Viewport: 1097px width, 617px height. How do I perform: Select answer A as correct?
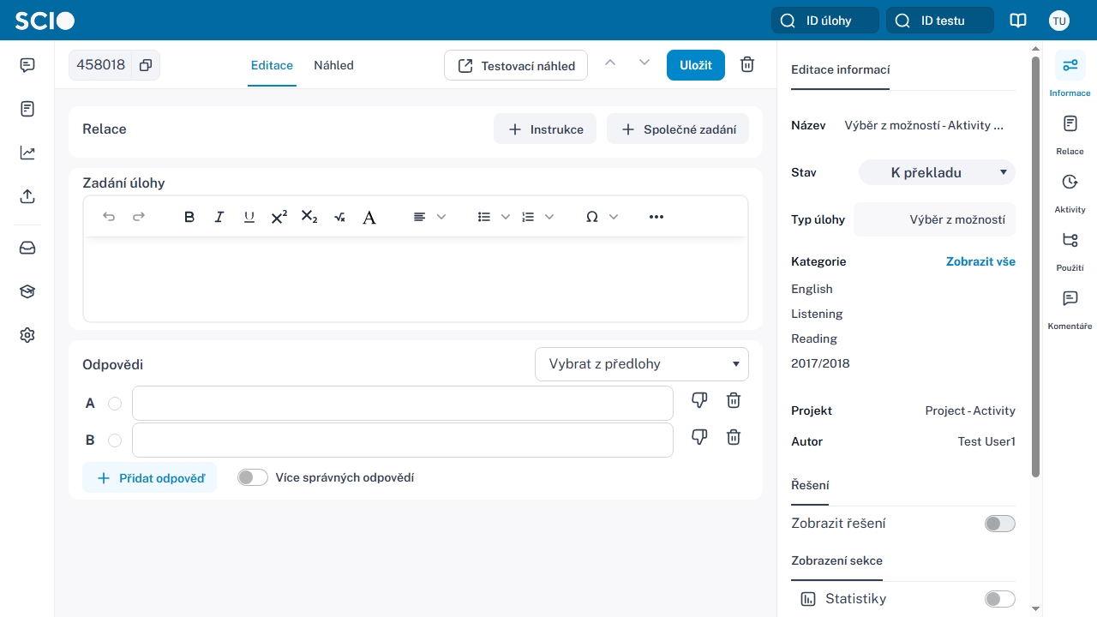(115, 404)
